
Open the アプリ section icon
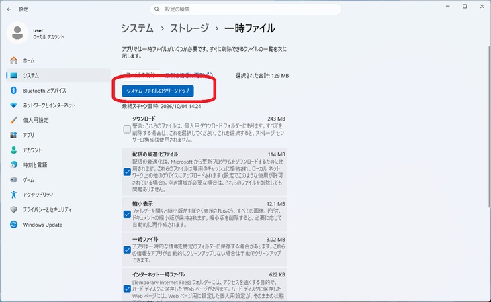14,135
